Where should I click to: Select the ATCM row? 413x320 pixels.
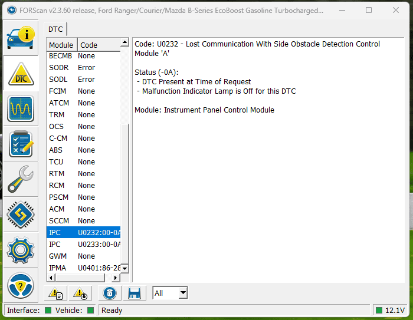point(84,103)
